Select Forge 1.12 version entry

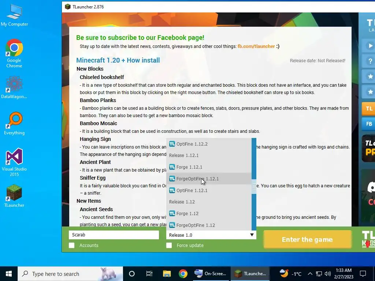click(209, 214)
